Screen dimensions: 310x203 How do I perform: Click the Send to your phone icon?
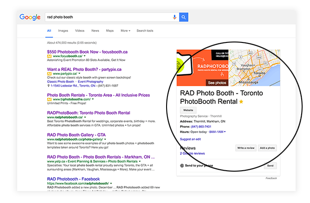click(x=182, y=166)
